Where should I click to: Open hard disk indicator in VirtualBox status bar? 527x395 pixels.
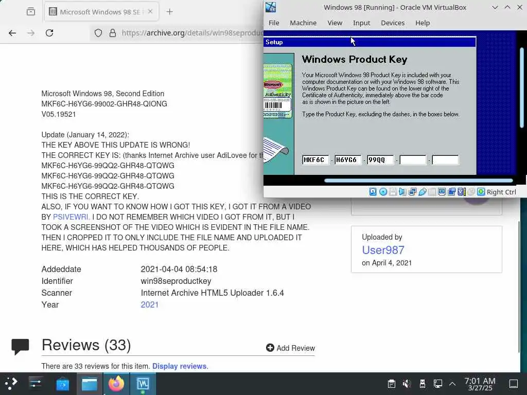pos(373,192)
